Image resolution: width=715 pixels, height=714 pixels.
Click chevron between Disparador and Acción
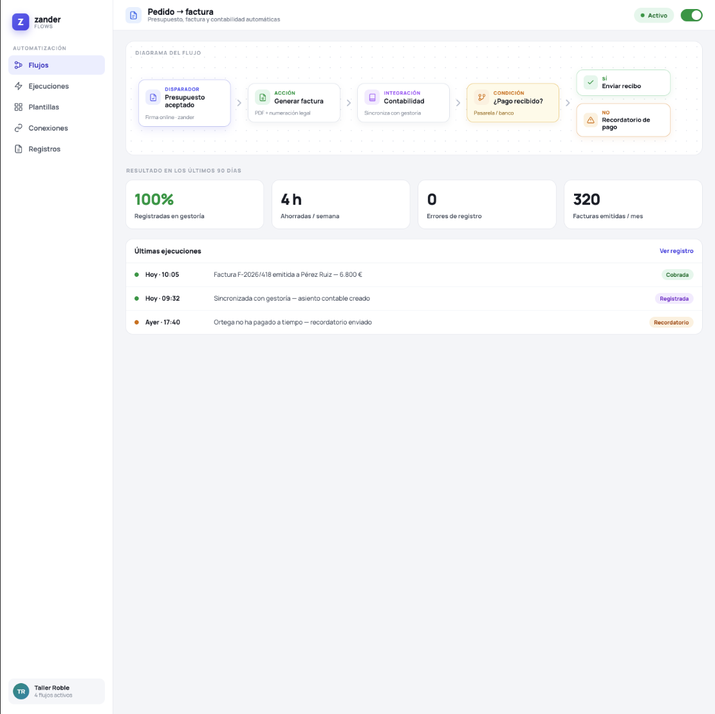coord(239,103)
